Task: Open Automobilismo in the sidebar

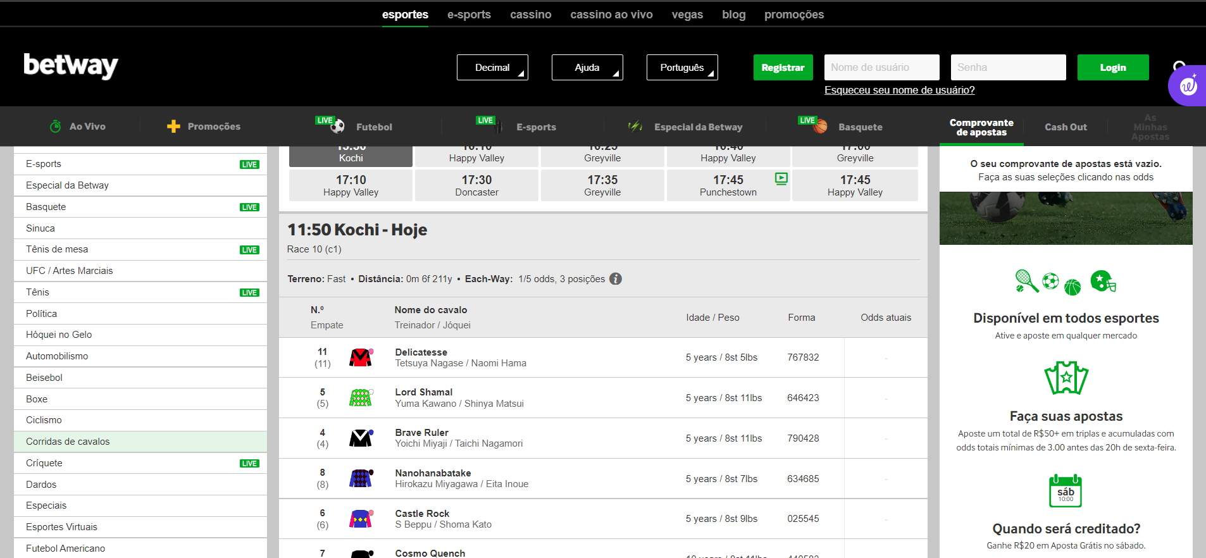Action: tap(140, 356)
